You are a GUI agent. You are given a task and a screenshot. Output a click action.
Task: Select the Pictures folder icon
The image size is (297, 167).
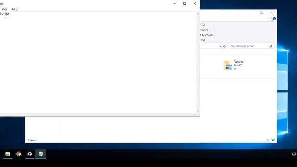[228, 65]
